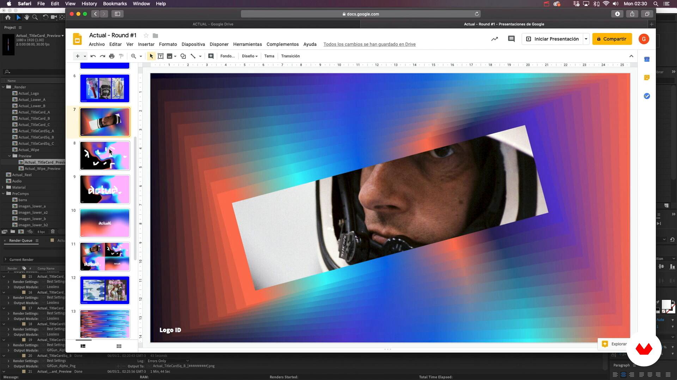
Task: Switch to grid view at panel bottom
Action: [x=119, y=346]
